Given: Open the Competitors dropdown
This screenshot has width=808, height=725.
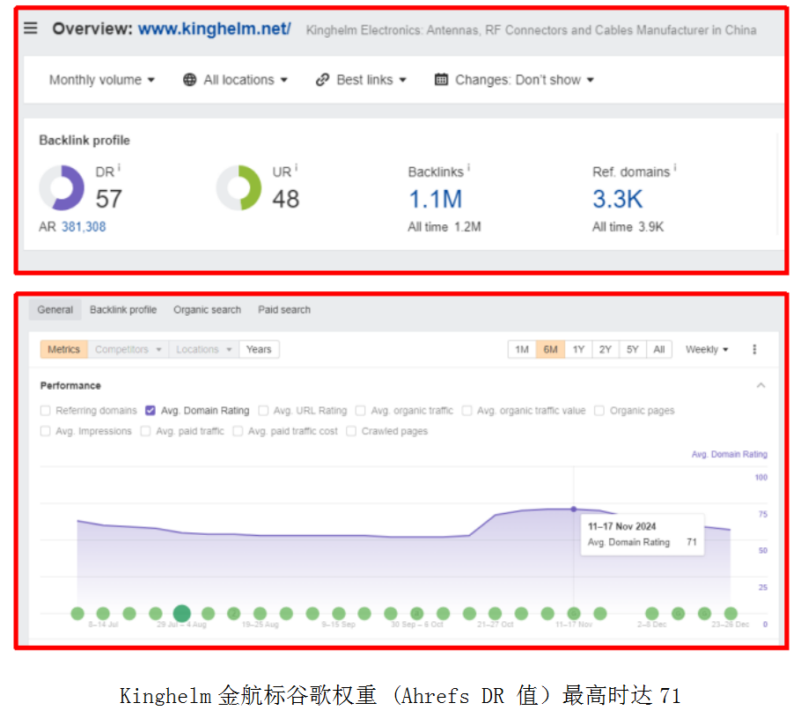Looking at the screenshot, I should click(128, 349).
